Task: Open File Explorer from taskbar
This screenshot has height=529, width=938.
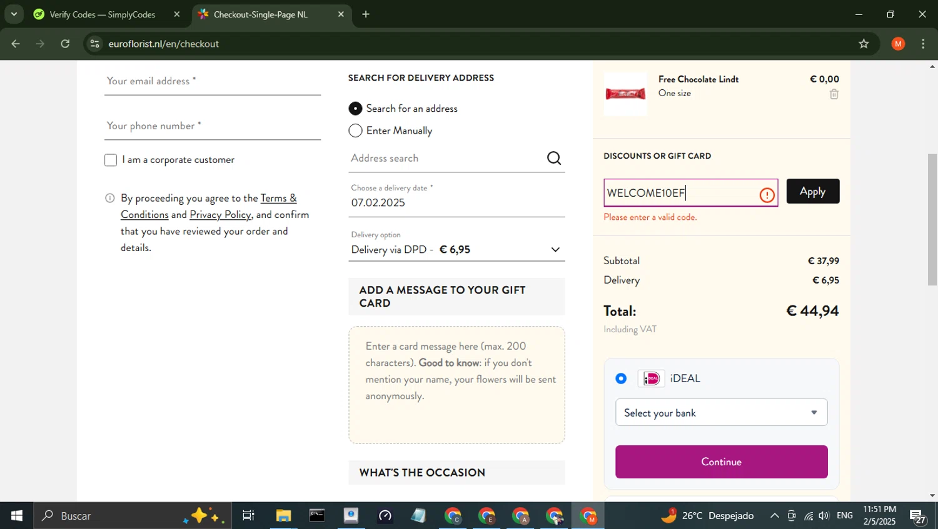Action: (283, 516)
